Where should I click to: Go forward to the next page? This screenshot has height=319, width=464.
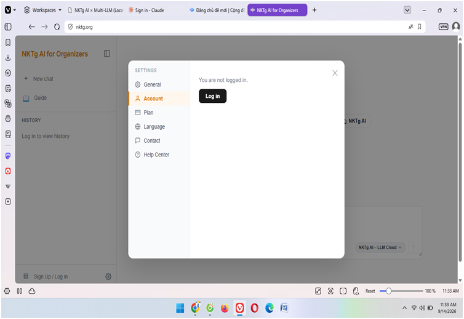[44, 27]
